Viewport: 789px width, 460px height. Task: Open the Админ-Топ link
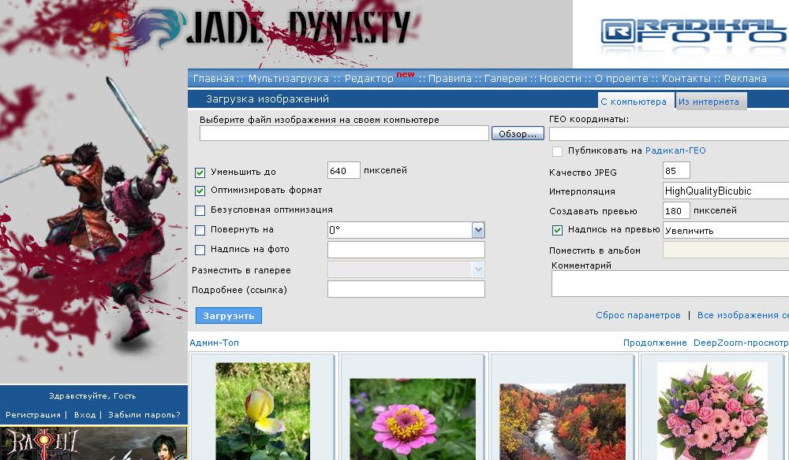pos(215,343)
